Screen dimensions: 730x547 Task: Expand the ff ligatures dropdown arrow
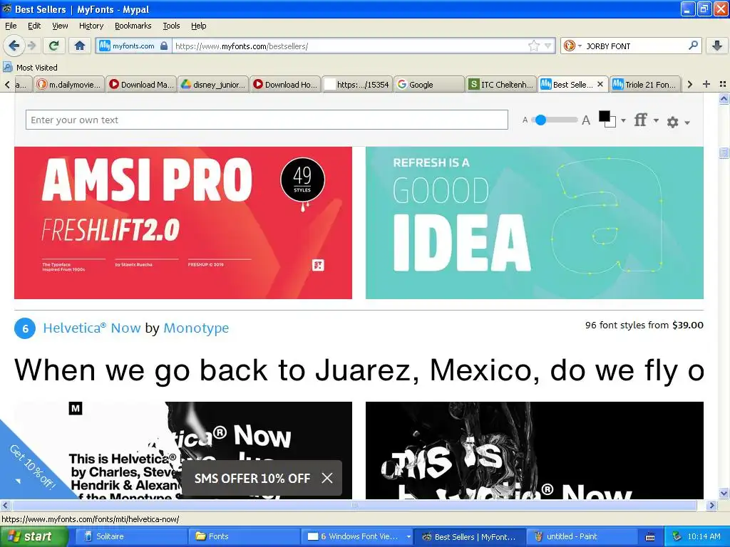pyautogui.click(x=656, y=120)
